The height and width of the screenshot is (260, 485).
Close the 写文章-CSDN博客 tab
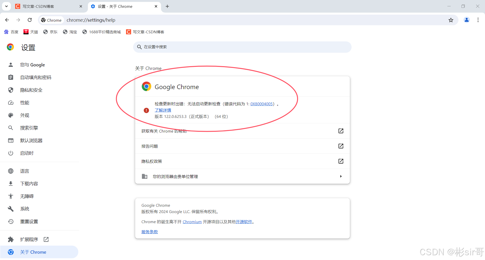tap(81, 6)
